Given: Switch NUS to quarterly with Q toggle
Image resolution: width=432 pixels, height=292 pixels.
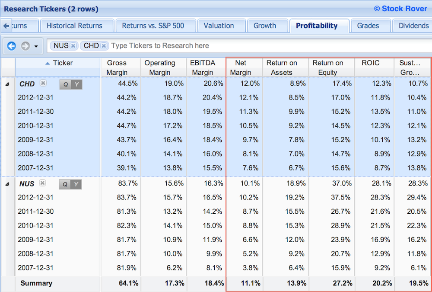Looking at the screenshot, I should click(65, 184).
